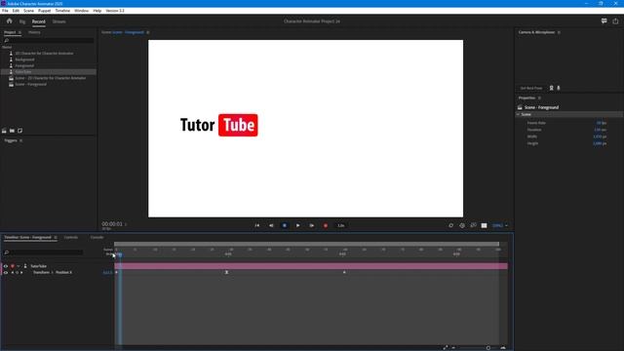Collapse the TutorTube track disclosure arrow

tap(19, 266)
